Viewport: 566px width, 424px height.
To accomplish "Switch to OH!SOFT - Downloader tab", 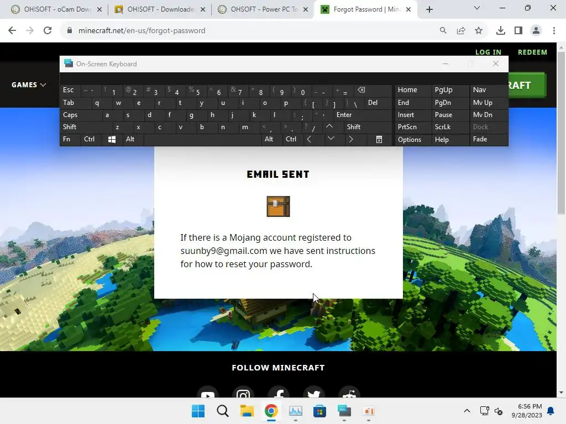I will (159, 9).
